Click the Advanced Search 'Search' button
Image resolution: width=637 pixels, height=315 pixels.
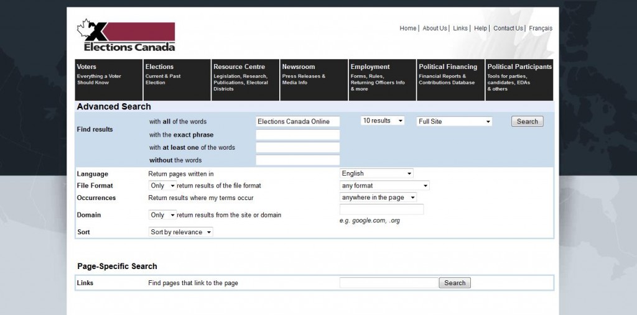[x=528, y=121]
